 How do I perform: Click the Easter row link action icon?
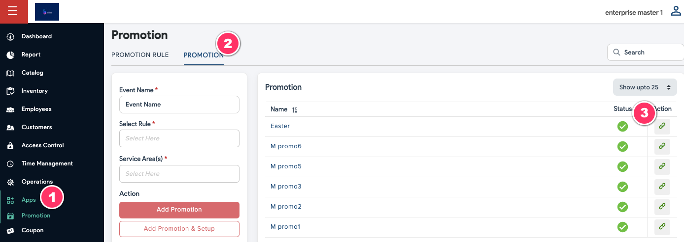click(x=662, y=126)
